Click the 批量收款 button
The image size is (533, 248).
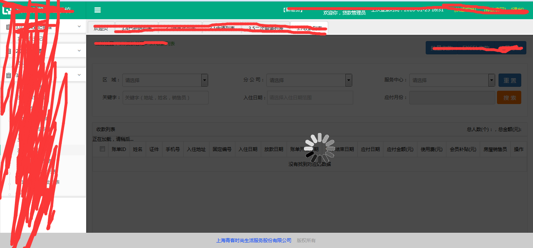click(442, 48)
